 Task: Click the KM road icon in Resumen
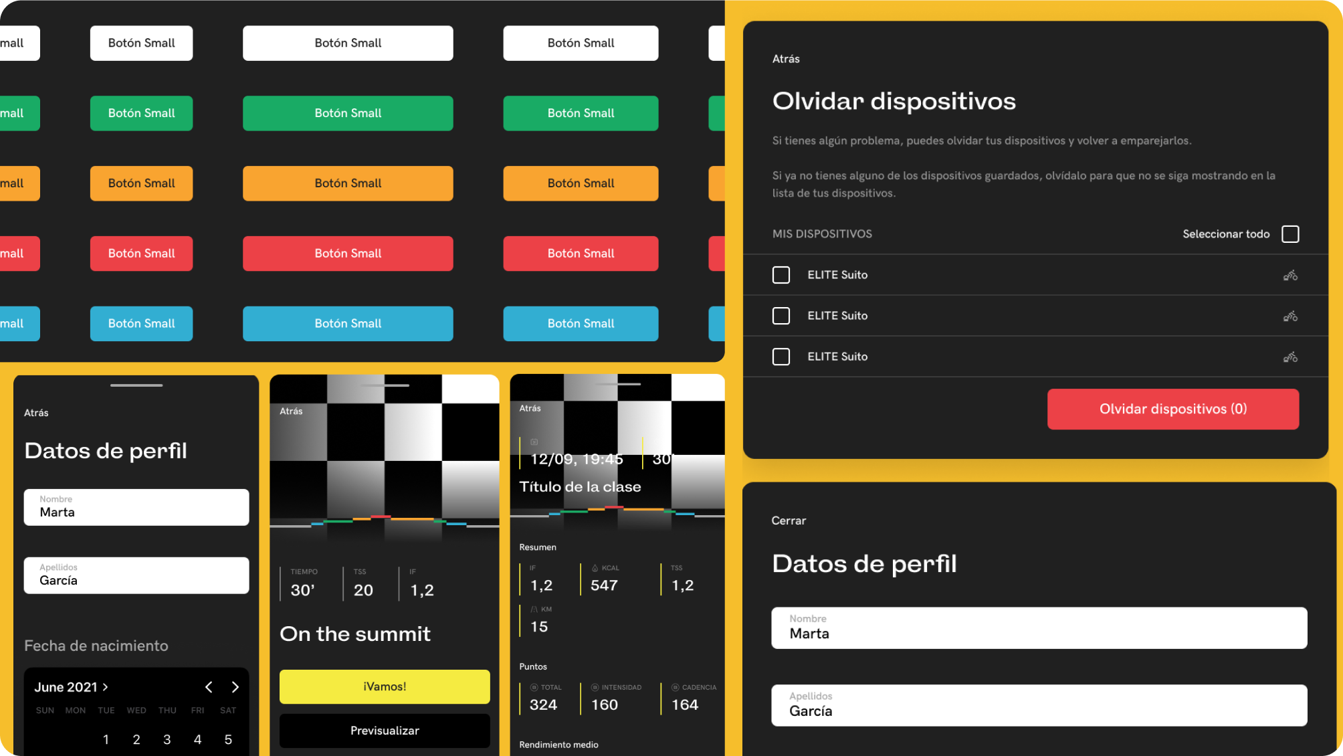pos(534,609)
